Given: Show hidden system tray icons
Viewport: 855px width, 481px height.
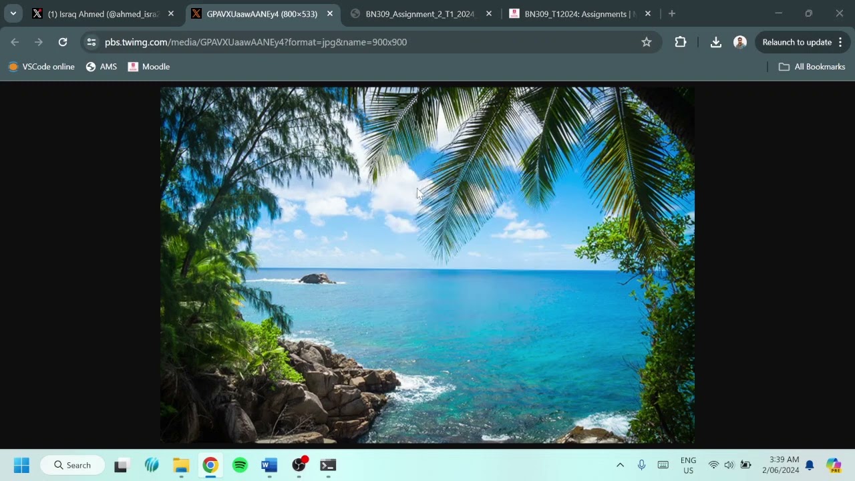Looking at the screenshot, I should 620,465.
